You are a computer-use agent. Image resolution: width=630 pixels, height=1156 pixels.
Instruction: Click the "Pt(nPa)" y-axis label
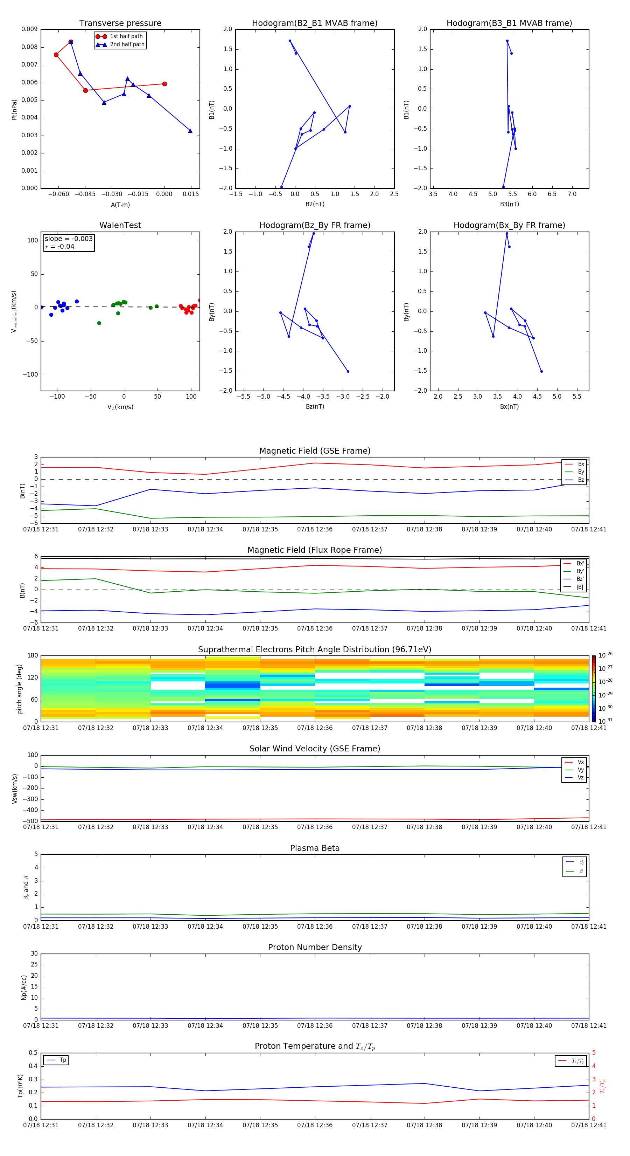[14, 109]
